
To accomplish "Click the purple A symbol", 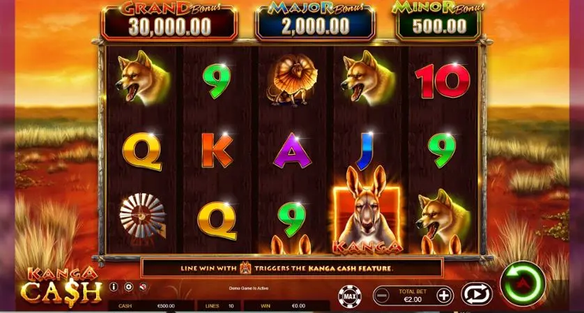I will coord(293,151).
